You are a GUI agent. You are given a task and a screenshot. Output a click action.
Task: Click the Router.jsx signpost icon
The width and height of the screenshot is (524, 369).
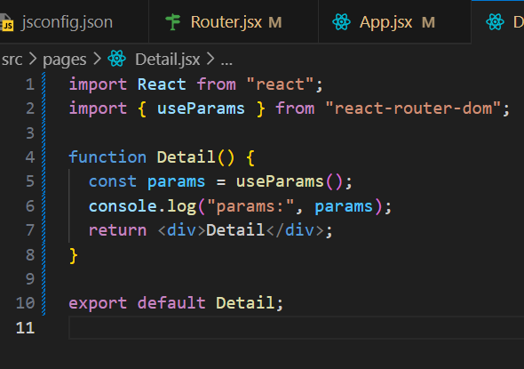173,22
